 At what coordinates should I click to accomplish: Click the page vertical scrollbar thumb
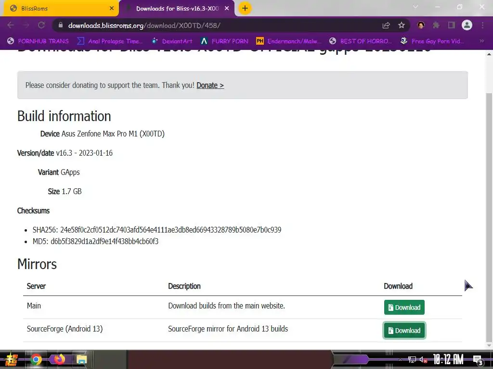point(489,217)
